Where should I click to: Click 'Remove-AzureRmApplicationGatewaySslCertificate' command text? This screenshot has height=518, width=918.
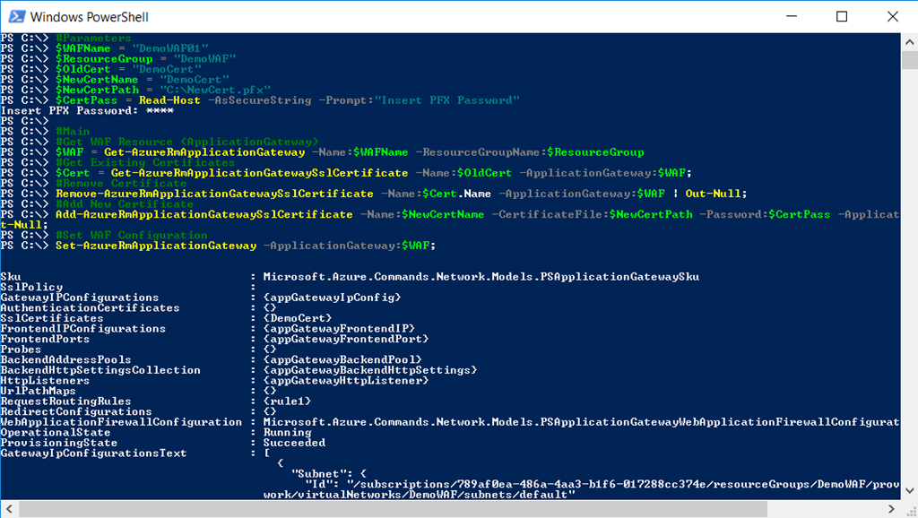(x=214, y=194)
